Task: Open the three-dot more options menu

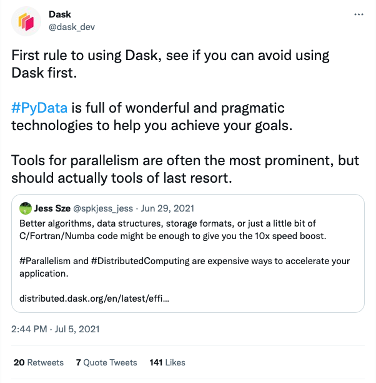Action: [x=359, y=14]
